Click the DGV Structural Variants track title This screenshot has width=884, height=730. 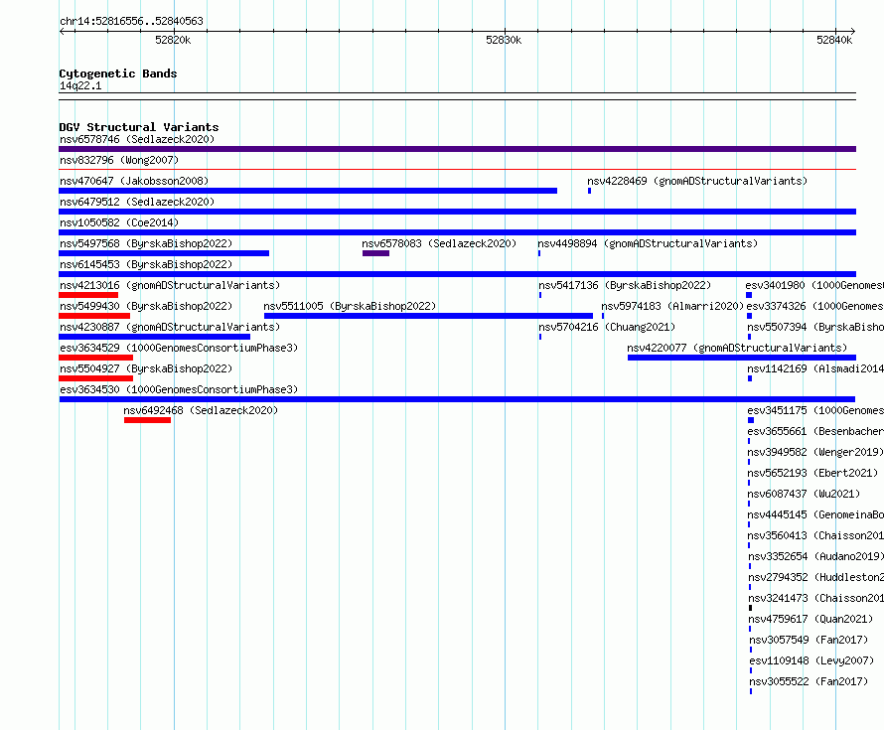(x=139, y=127)
